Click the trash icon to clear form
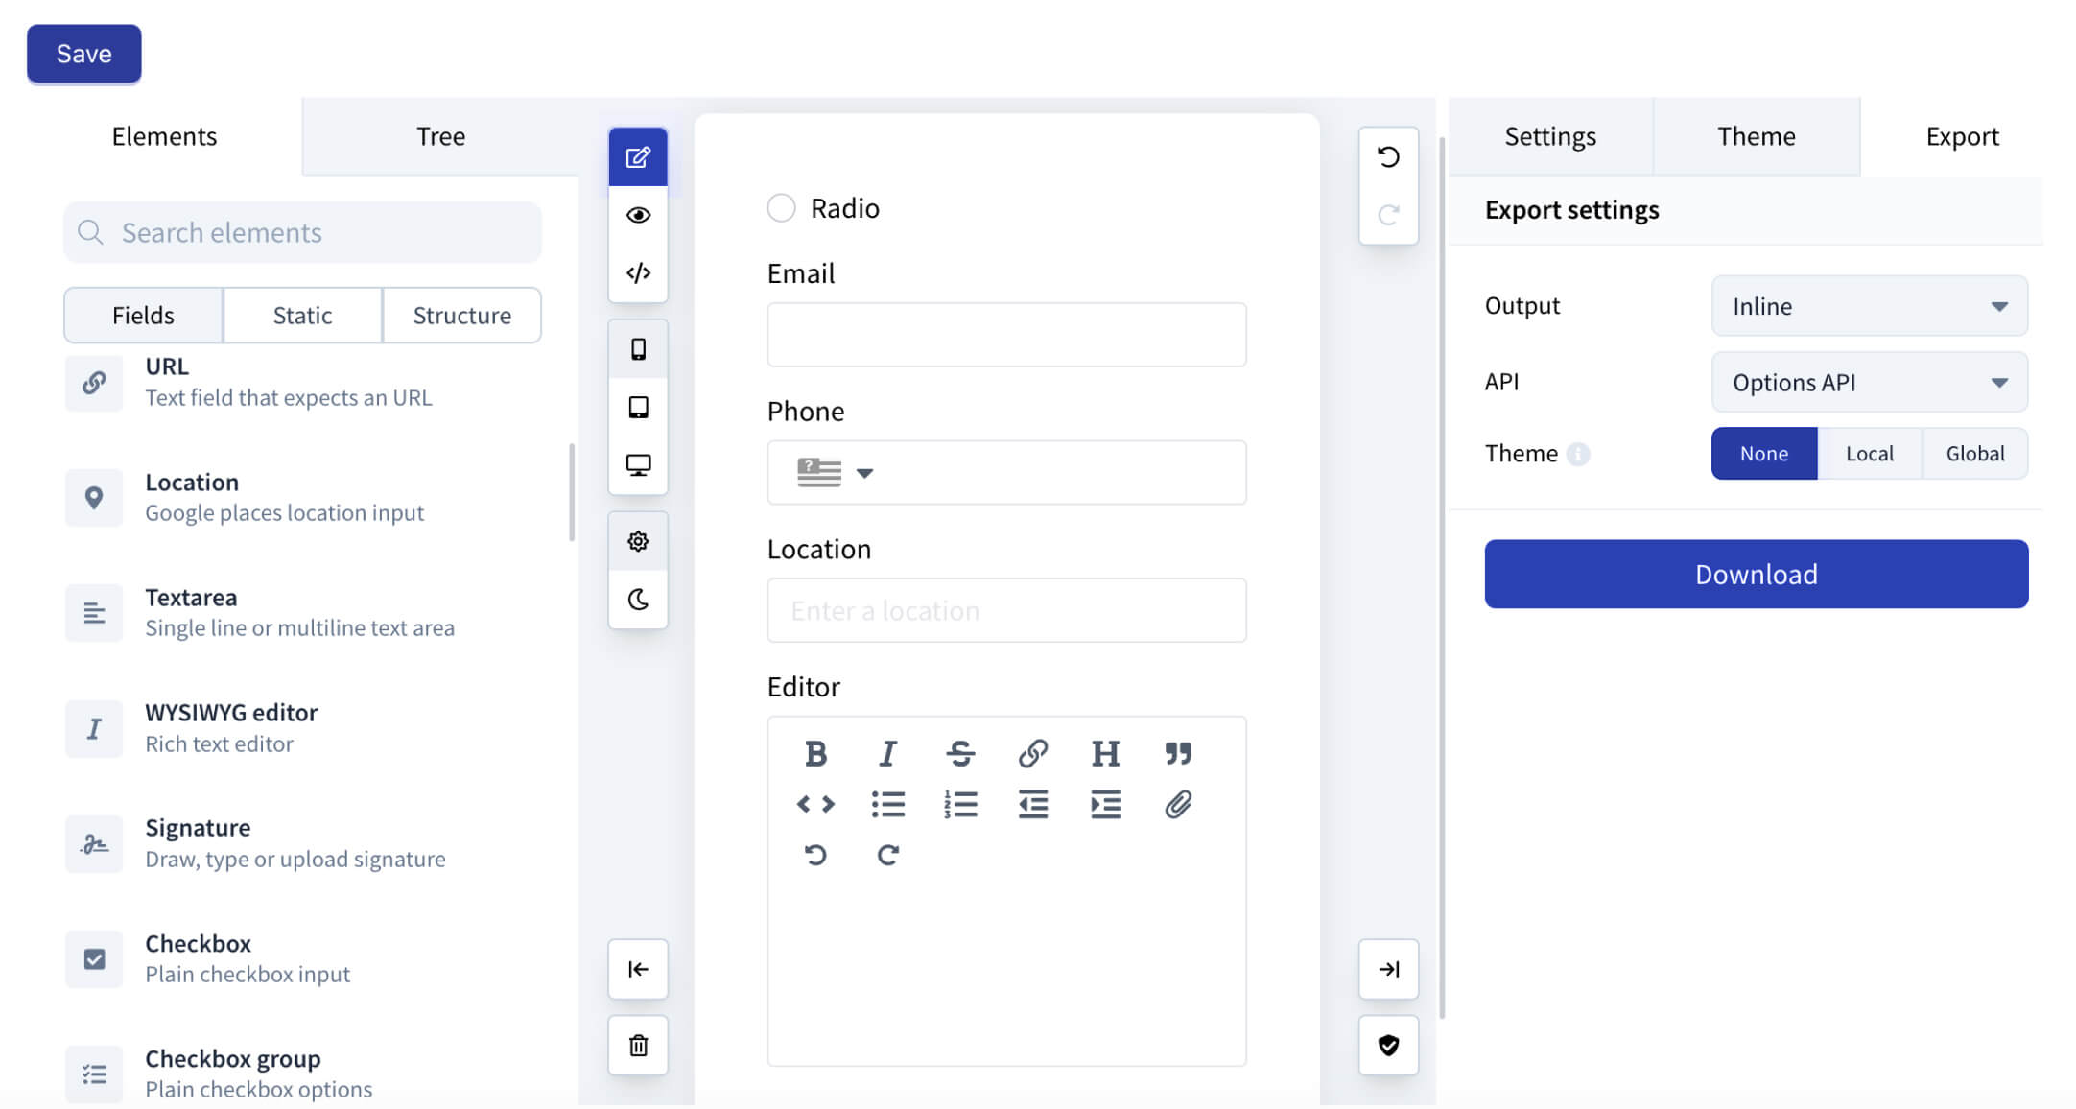 638,1045
